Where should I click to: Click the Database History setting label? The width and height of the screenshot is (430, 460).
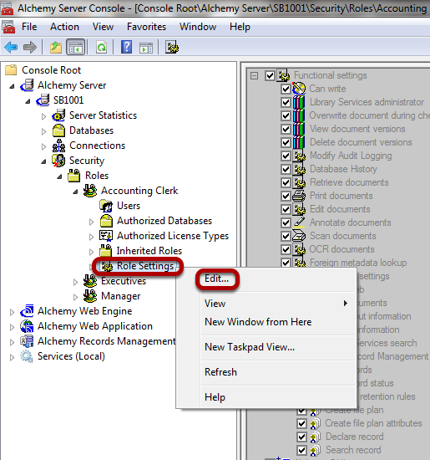pyautogui.click(x=343, y=169)
